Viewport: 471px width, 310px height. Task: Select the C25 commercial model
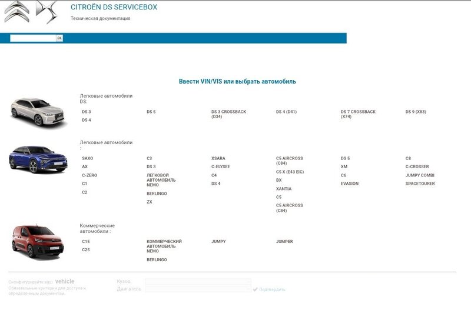85,249
